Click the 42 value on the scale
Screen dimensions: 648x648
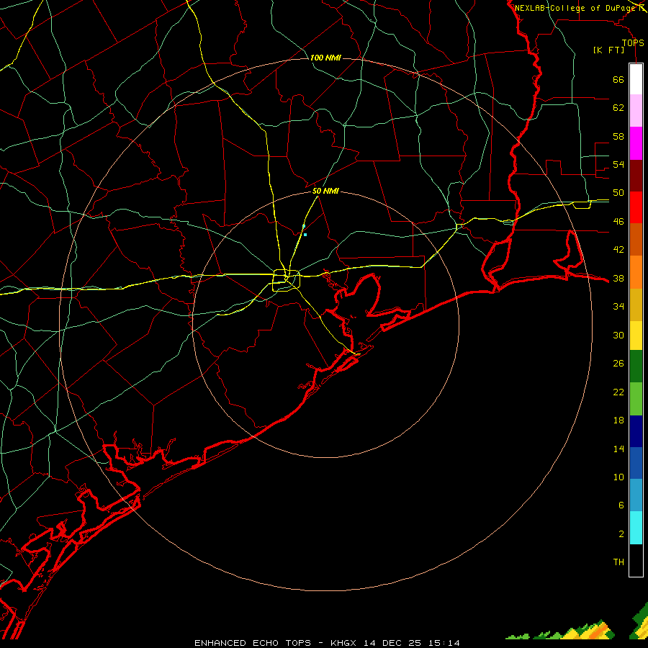(x=618, y=250)
